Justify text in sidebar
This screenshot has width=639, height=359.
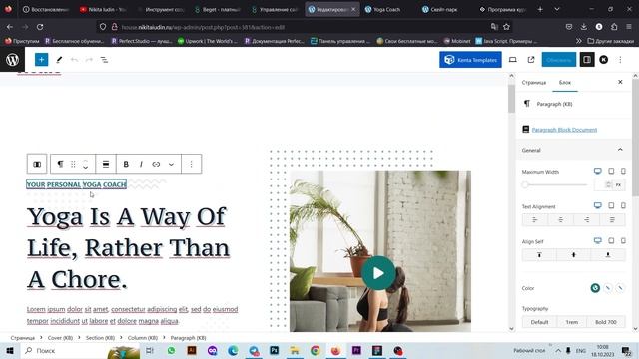coord(612,219)
